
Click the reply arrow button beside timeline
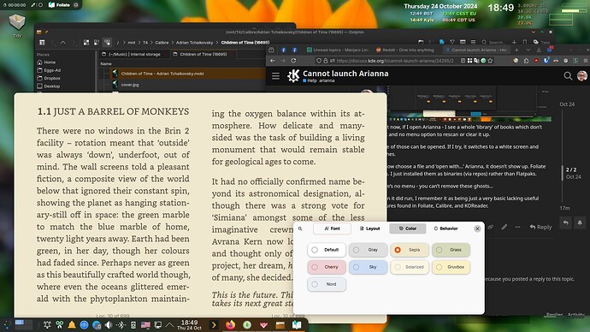pyautogui.click(x=565, y=222)
